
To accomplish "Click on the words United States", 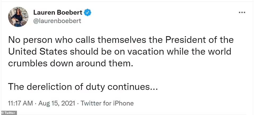I will pos(38,52).
